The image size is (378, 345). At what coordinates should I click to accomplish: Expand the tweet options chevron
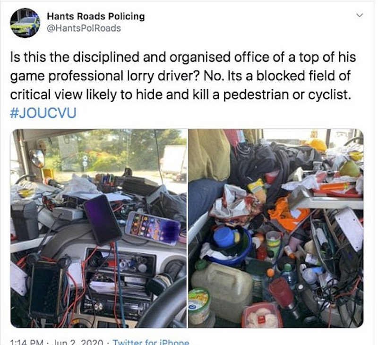point(360,16)
